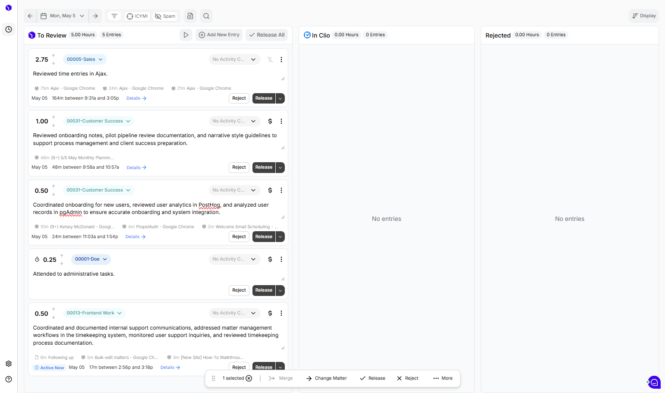Toggle billable dollar on 00001-Doe entry

pyautogui.click(x=270, y=259)
